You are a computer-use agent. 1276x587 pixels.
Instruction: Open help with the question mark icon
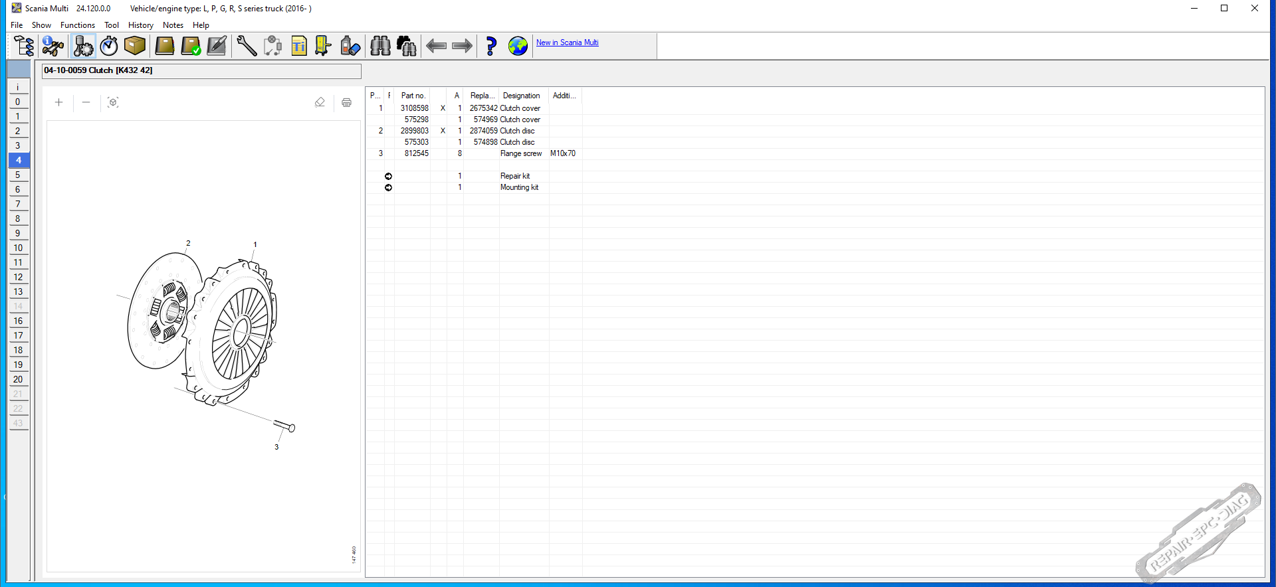point(491,46)
